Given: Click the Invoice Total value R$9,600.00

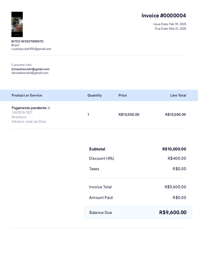Looking at the screenshot, I should click(175, 187).
